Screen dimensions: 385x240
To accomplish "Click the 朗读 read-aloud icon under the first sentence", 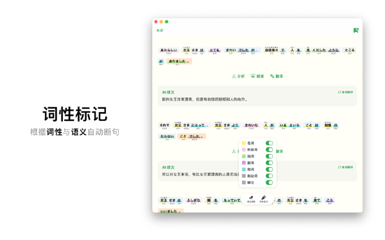I will tap(253, 76).
